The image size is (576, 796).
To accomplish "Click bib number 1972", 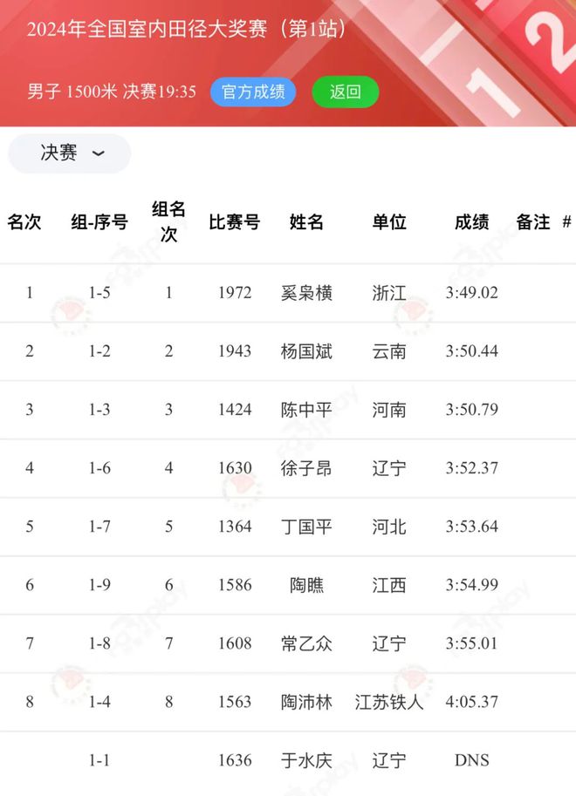I will click(x=235, y=293).
